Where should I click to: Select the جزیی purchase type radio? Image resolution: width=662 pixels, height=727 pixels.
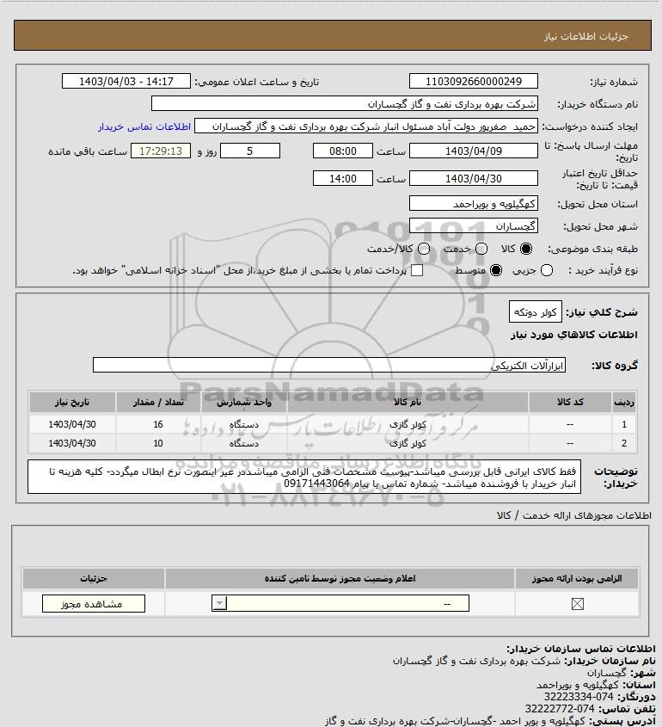click(547, 270)
